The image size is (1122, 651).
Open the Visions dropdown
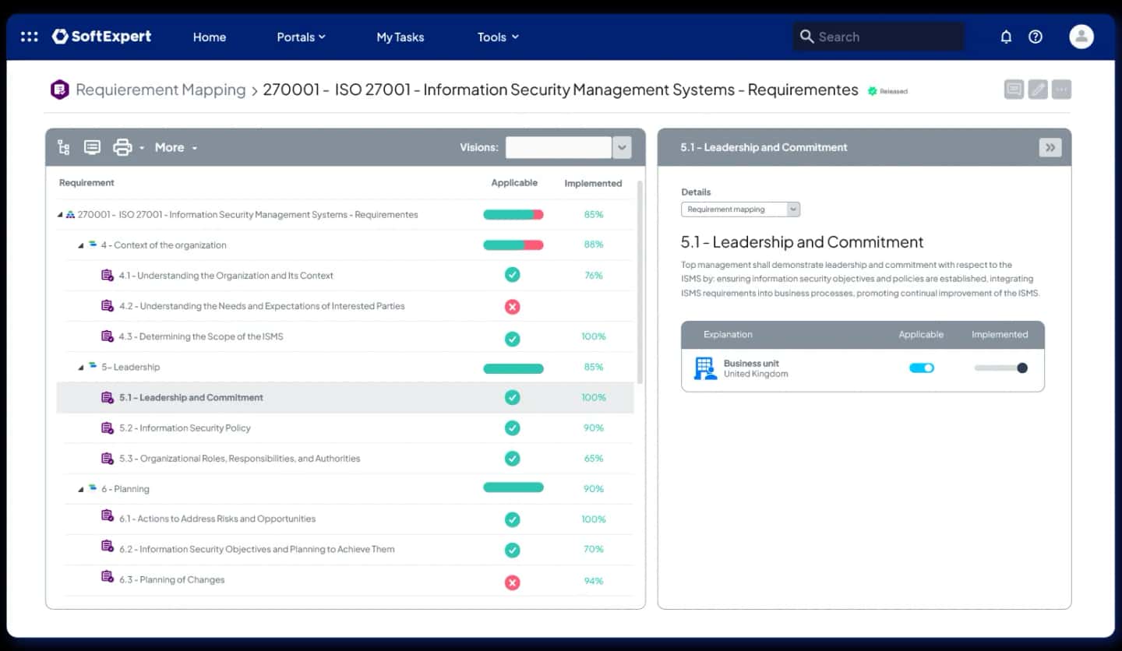point(621,147)
